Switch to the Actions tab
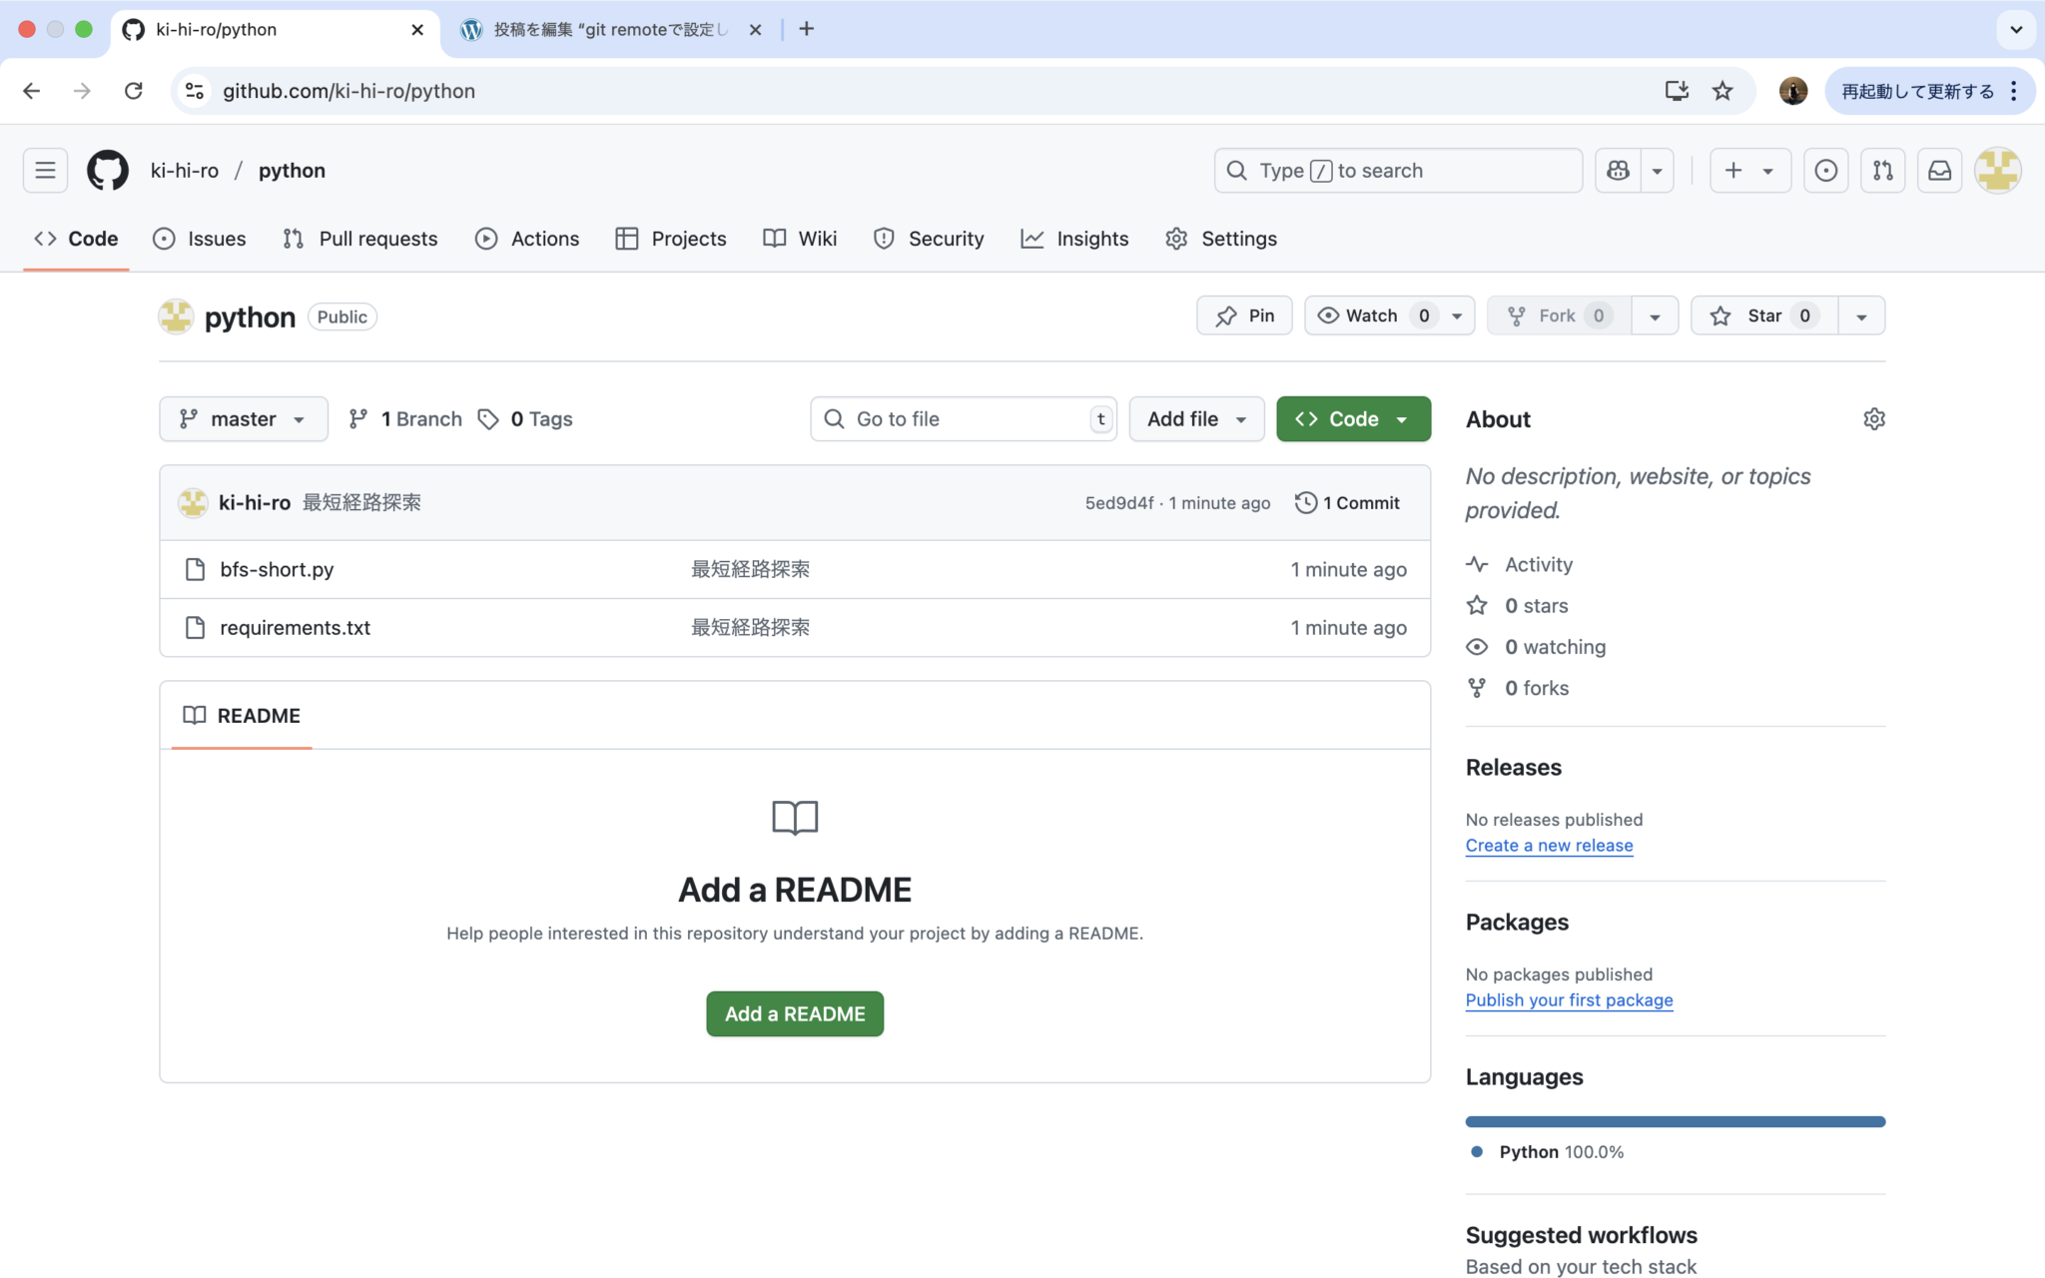The image size is (2045, 1278). [527, 239]
